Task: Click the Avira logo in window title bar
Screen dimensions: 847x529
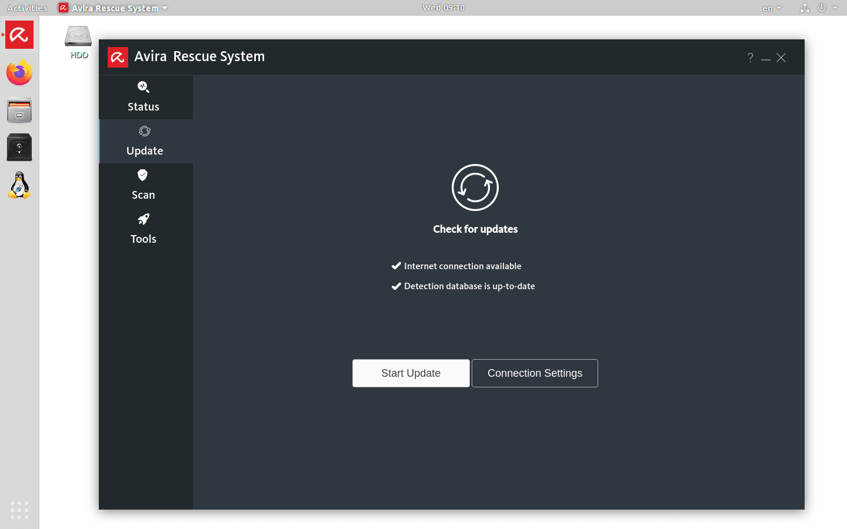Action: [x=118, y=57]
